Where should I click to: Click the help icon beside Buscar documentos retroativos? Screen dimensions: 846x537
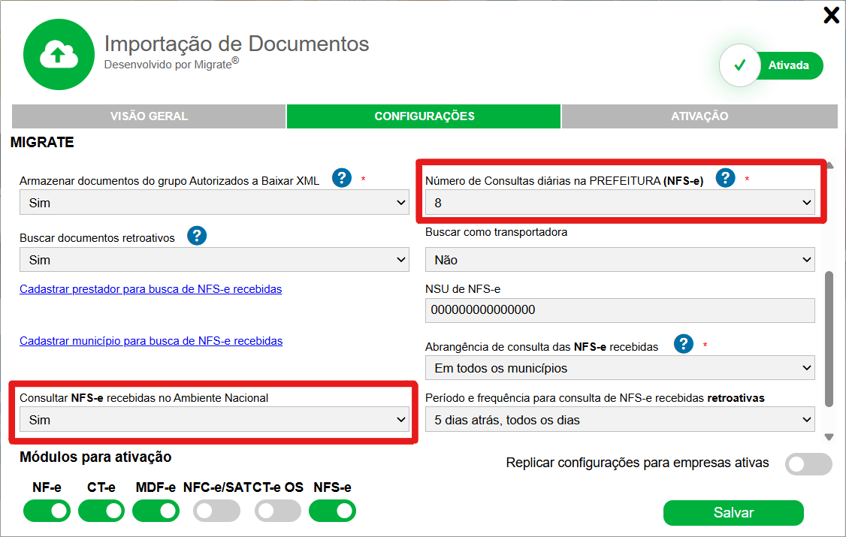coord(197,236)
